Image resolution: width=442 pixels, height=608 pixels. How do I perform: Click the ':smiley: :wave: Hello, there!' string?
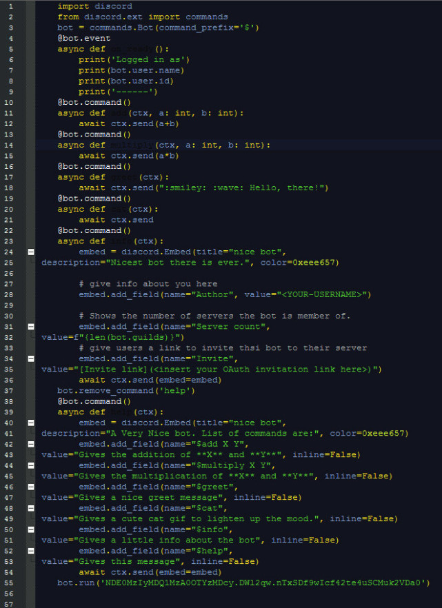click(x=241, y=188)
